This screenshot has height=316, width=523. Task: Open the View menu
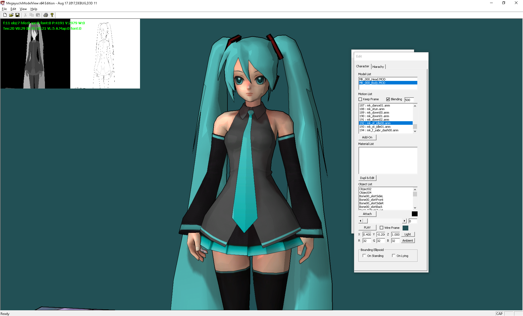pyautogui.click(x=23, y=9)
